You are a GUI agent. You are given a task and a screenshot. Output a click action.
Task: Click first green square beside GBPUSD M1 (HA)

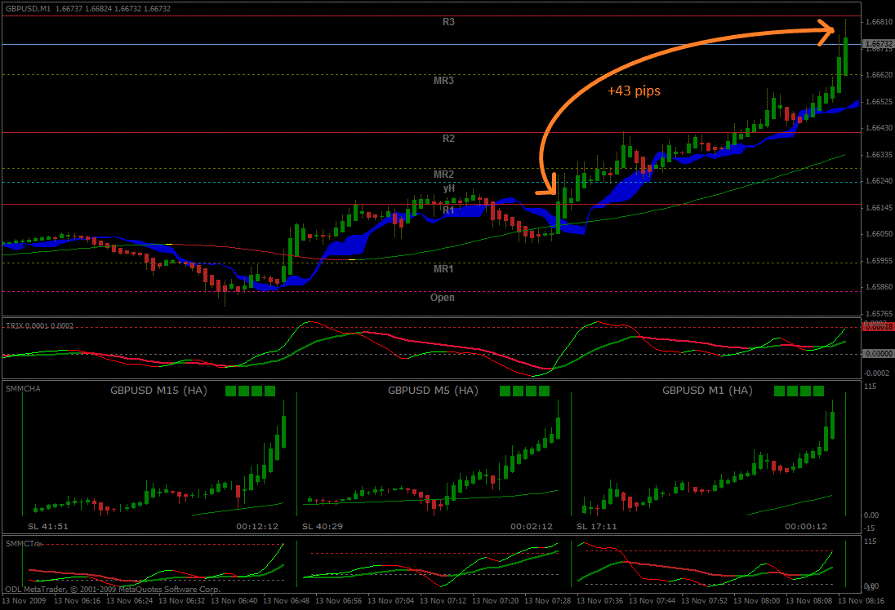779,391
